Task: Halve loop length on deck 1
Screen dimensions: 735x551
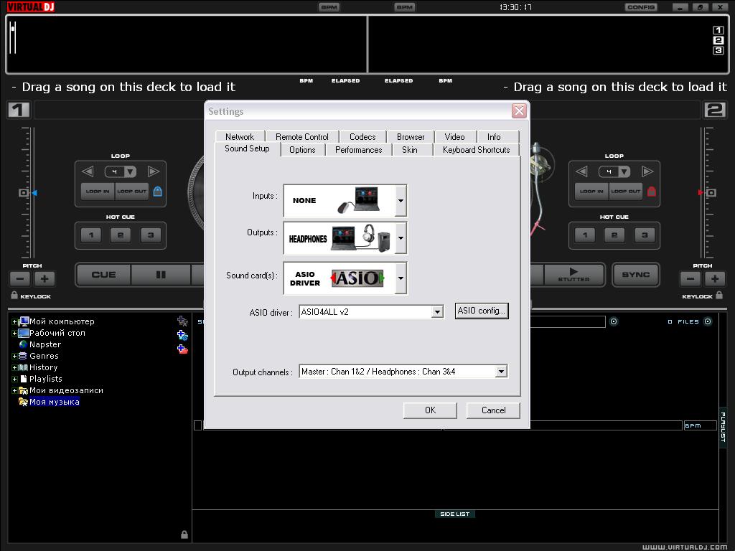Action: point(88,171)
